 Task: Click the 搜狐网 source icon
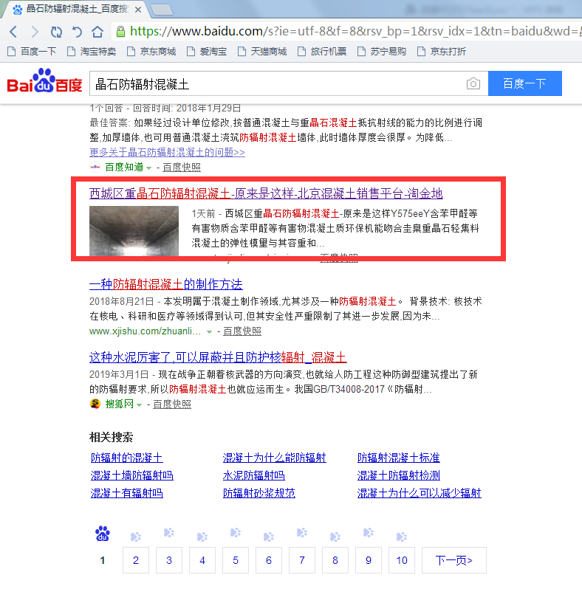click(95, 404)
